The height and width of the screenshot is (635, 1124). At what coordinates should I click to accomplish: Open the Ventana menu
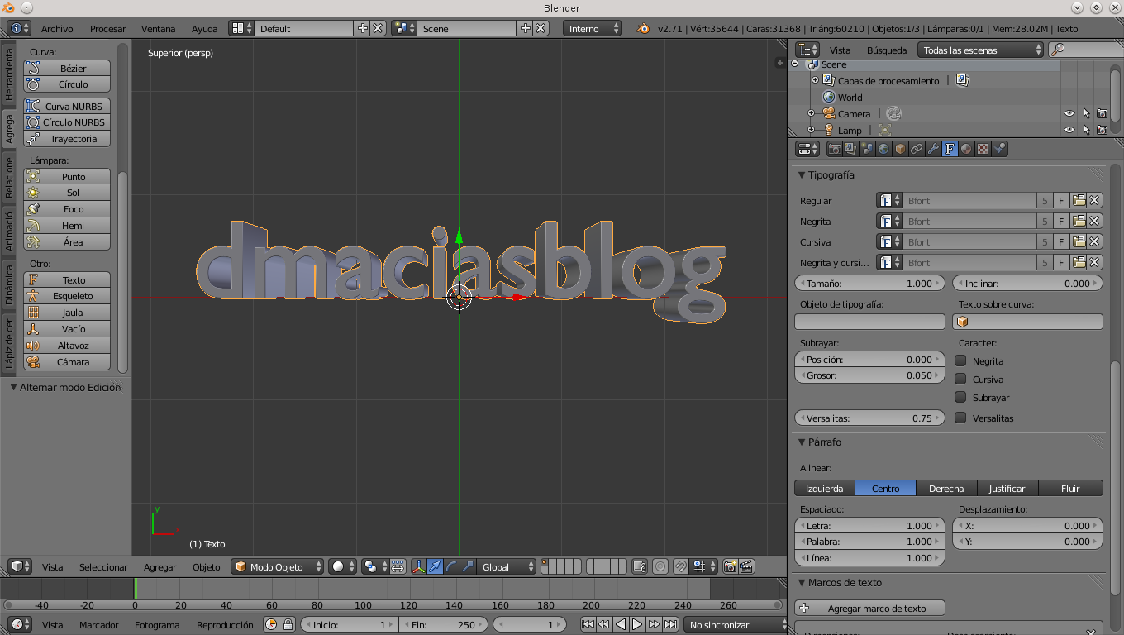tap(158, 28)
